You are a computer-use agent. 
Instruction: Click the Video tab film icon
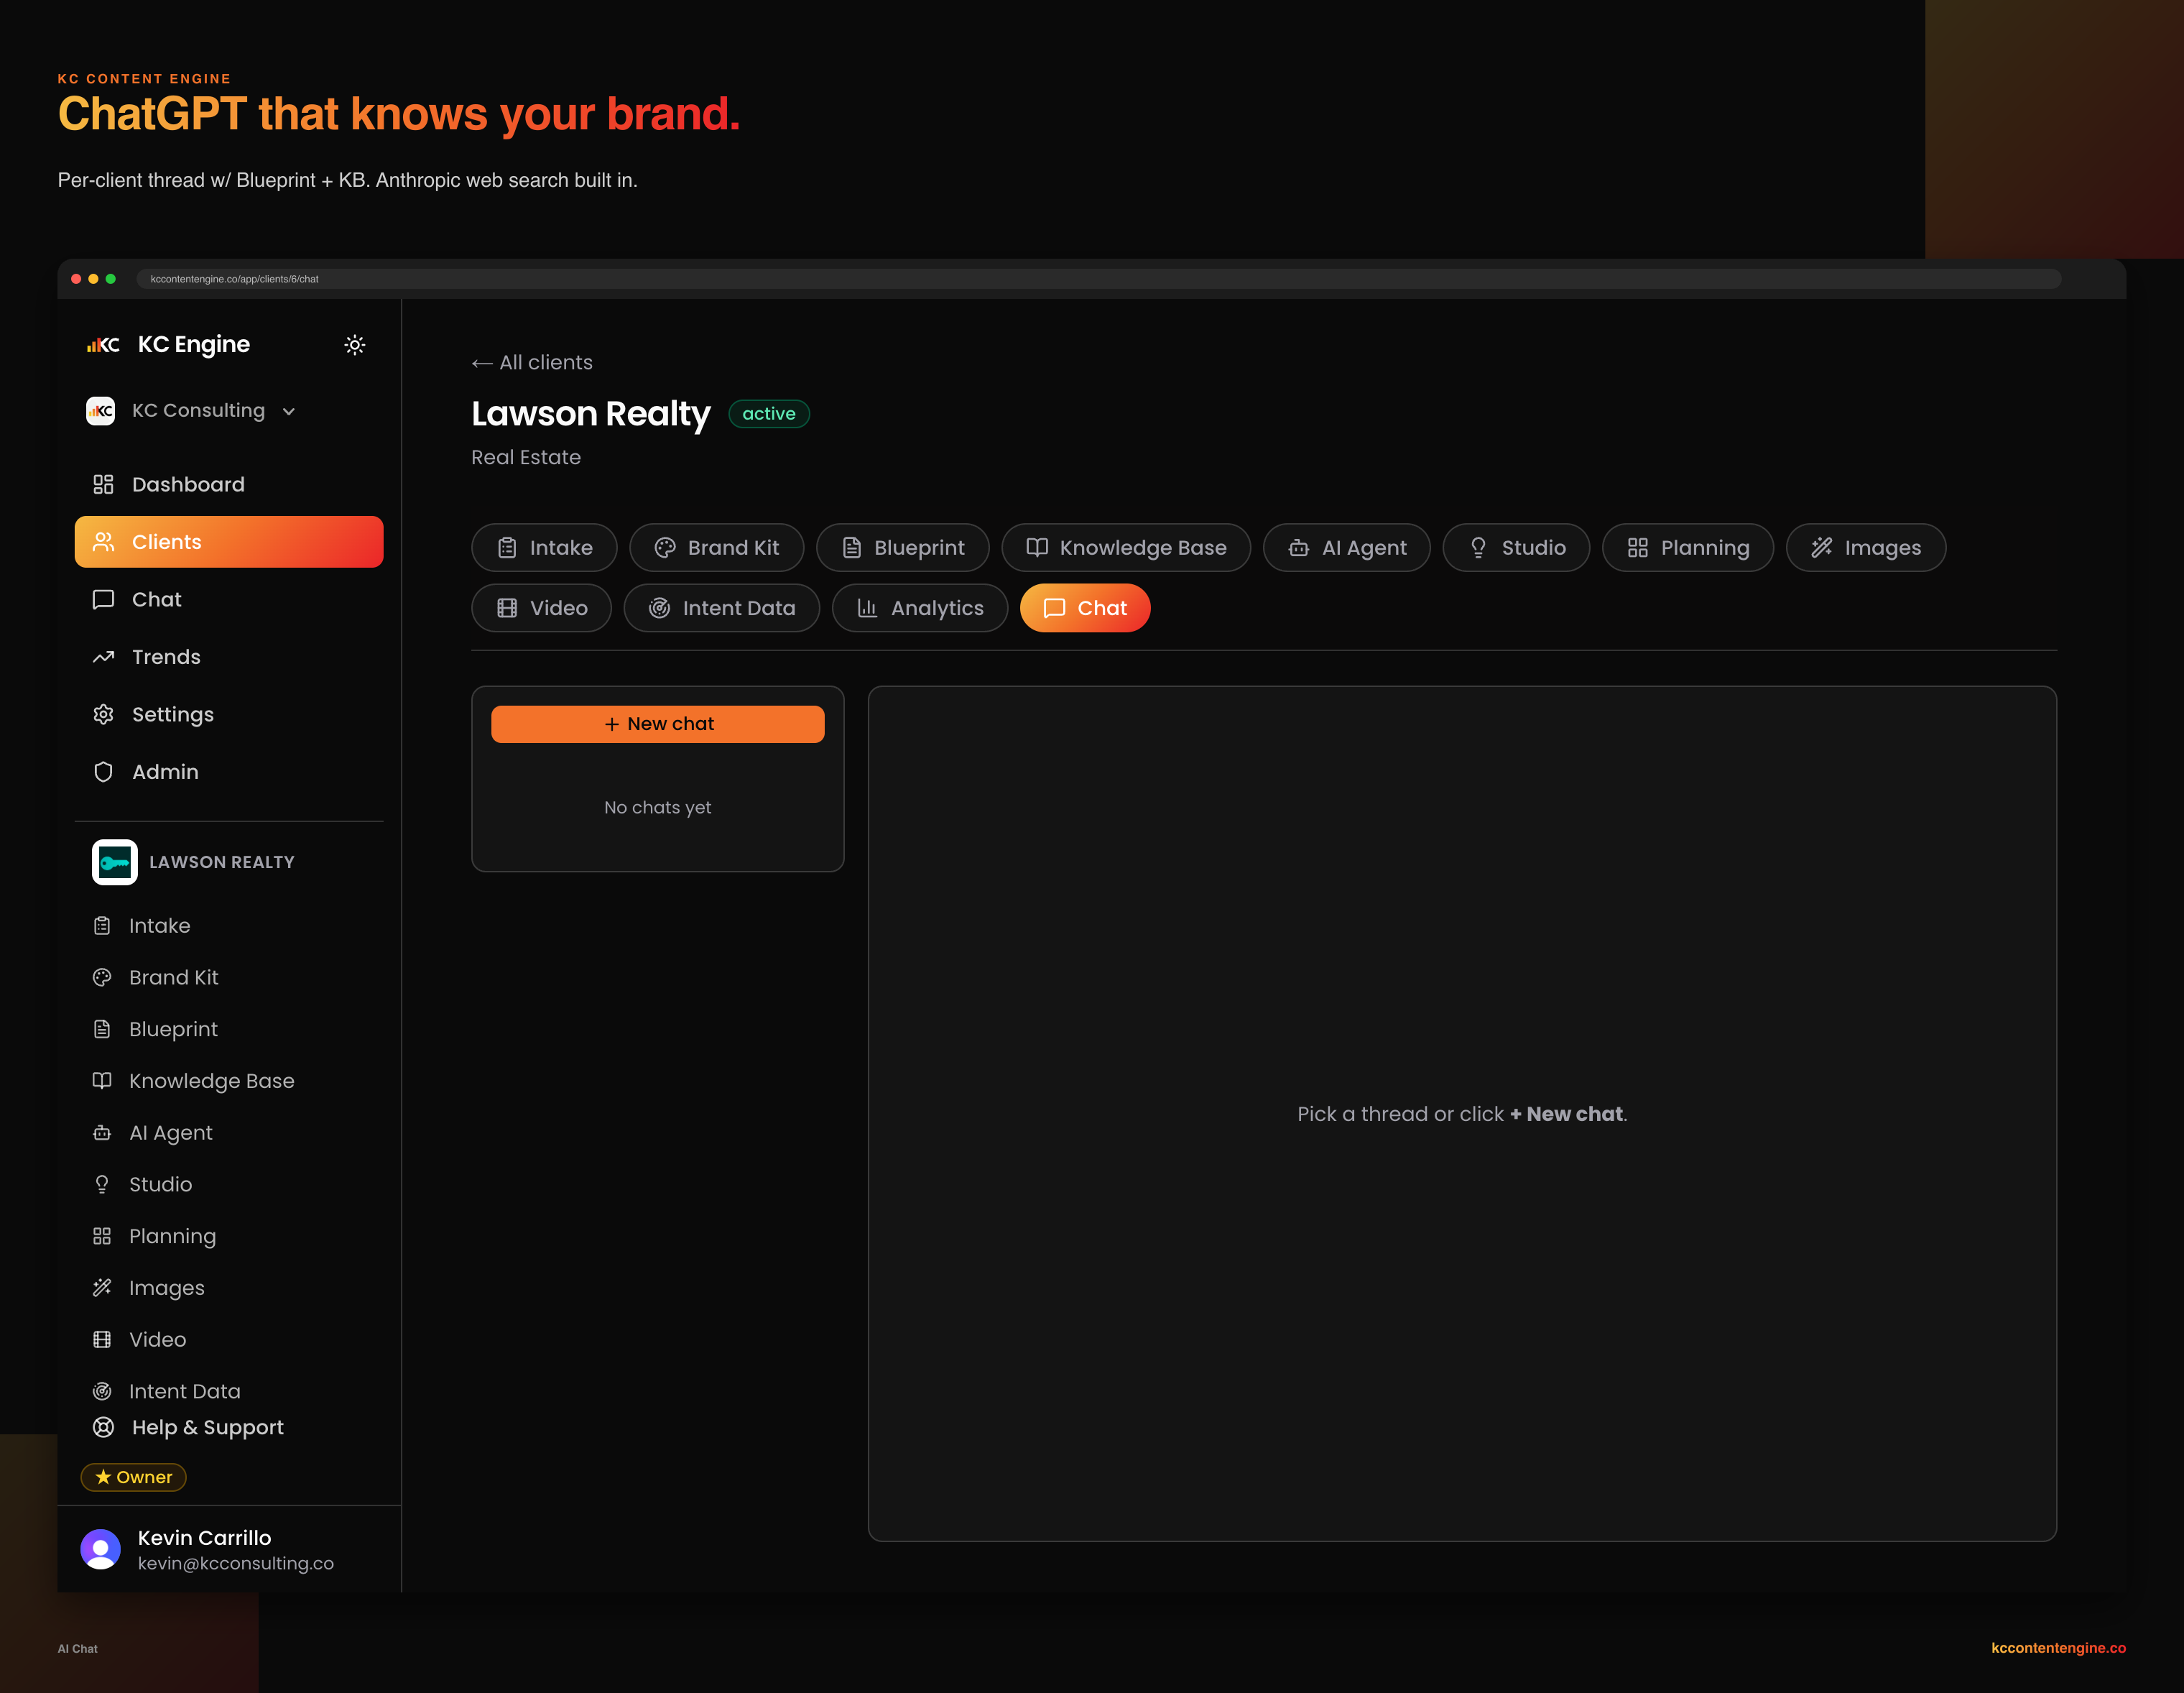click(507, 608)
